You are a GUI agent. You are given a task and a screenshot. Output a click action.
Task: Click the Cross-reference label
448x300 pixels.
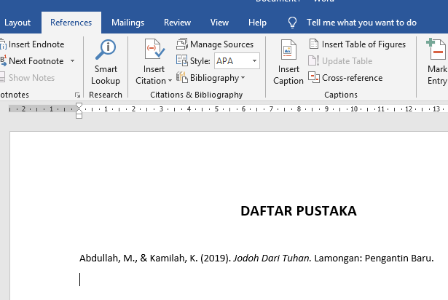click(353, 78)
